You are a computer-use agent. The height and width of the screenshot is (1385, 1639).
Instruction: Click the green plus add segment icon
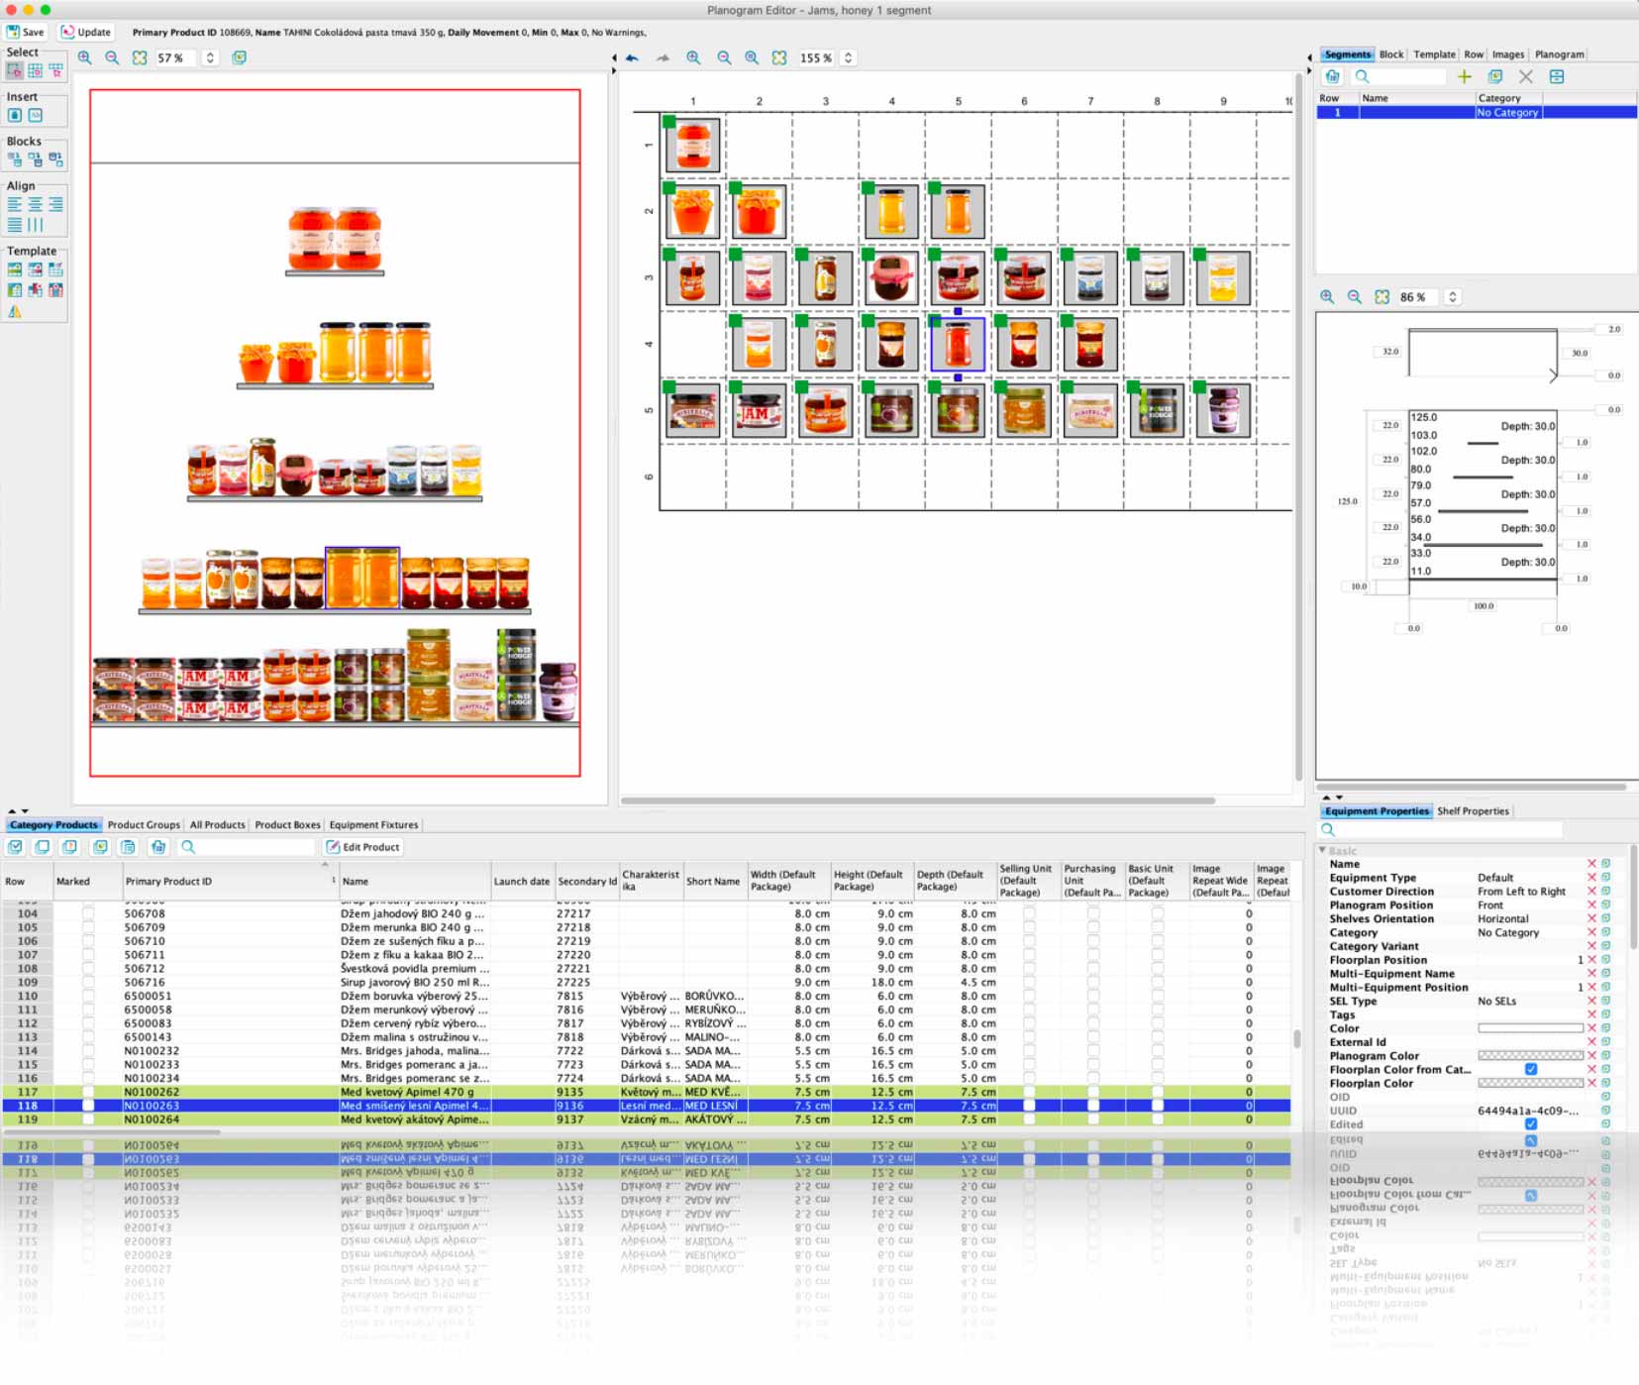click(x=1464, y=76)
